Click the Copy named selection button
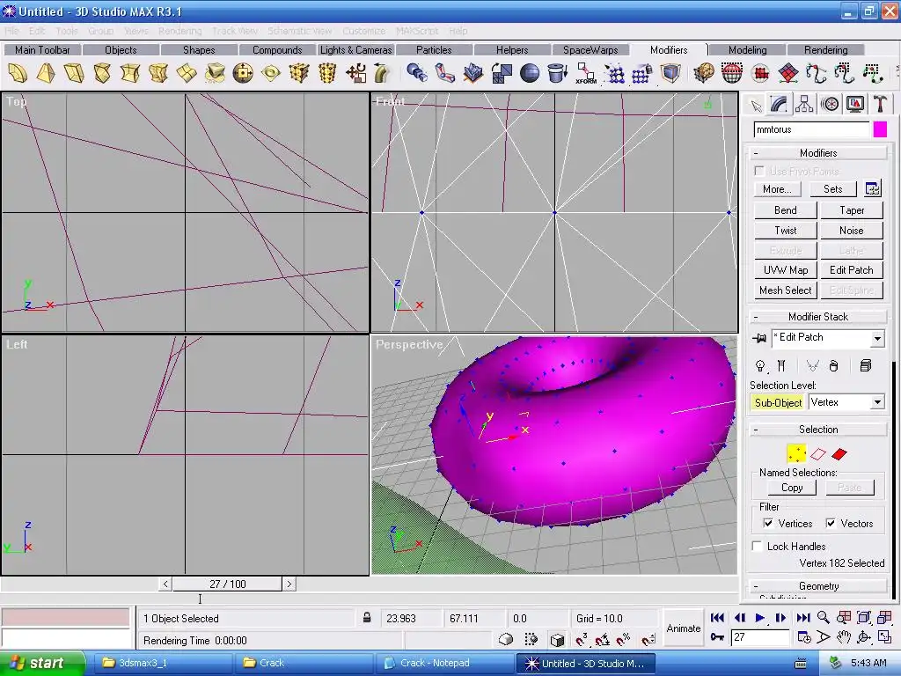Screen dimensions: 901x676 pyautogui.click(x=792, y=488)
